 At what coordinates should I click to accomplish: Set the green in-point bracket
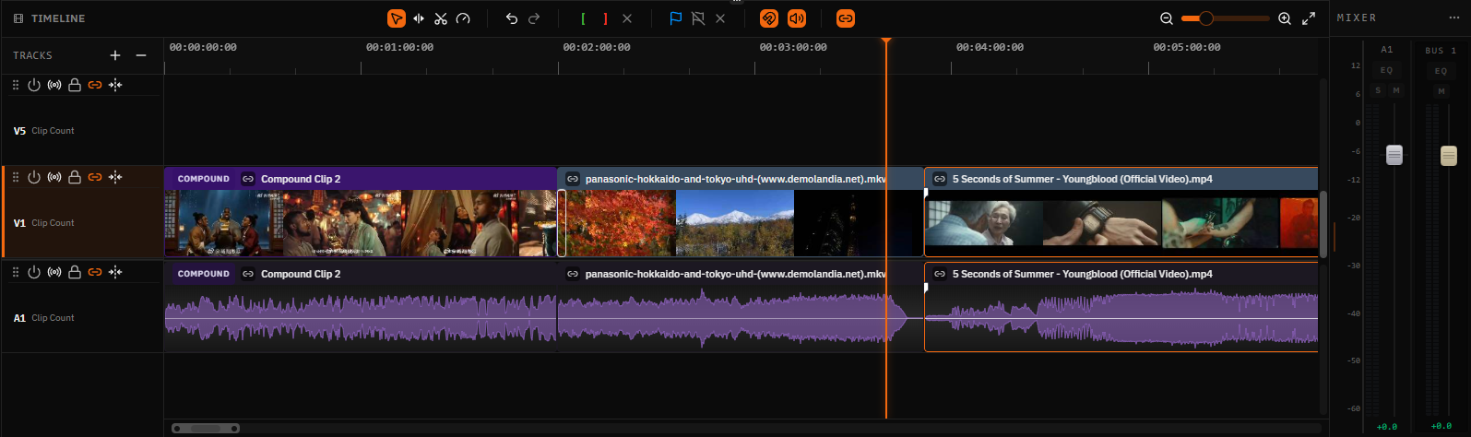tap(583, 18)
